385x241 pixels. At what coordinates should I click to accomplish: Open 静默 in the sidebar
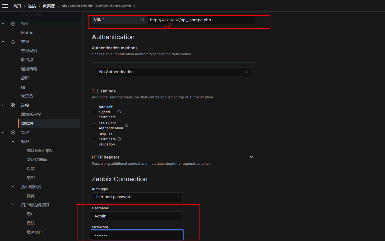25,78
